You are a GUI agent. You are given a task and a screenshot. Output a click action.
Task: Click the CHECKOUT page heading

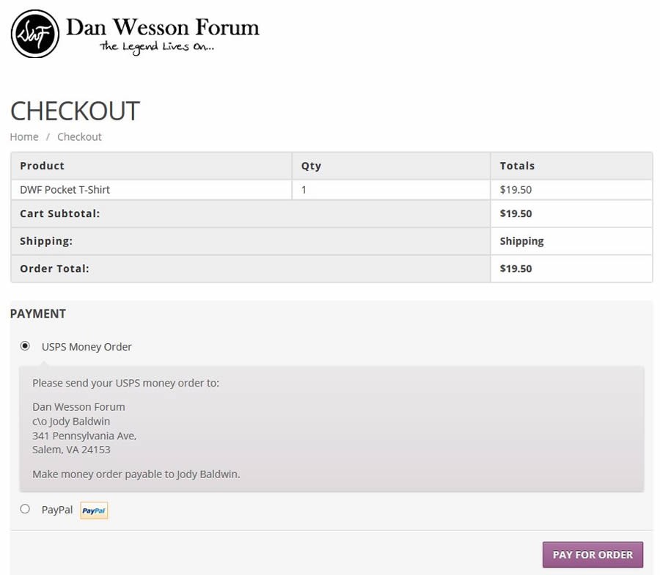point(75,111)
